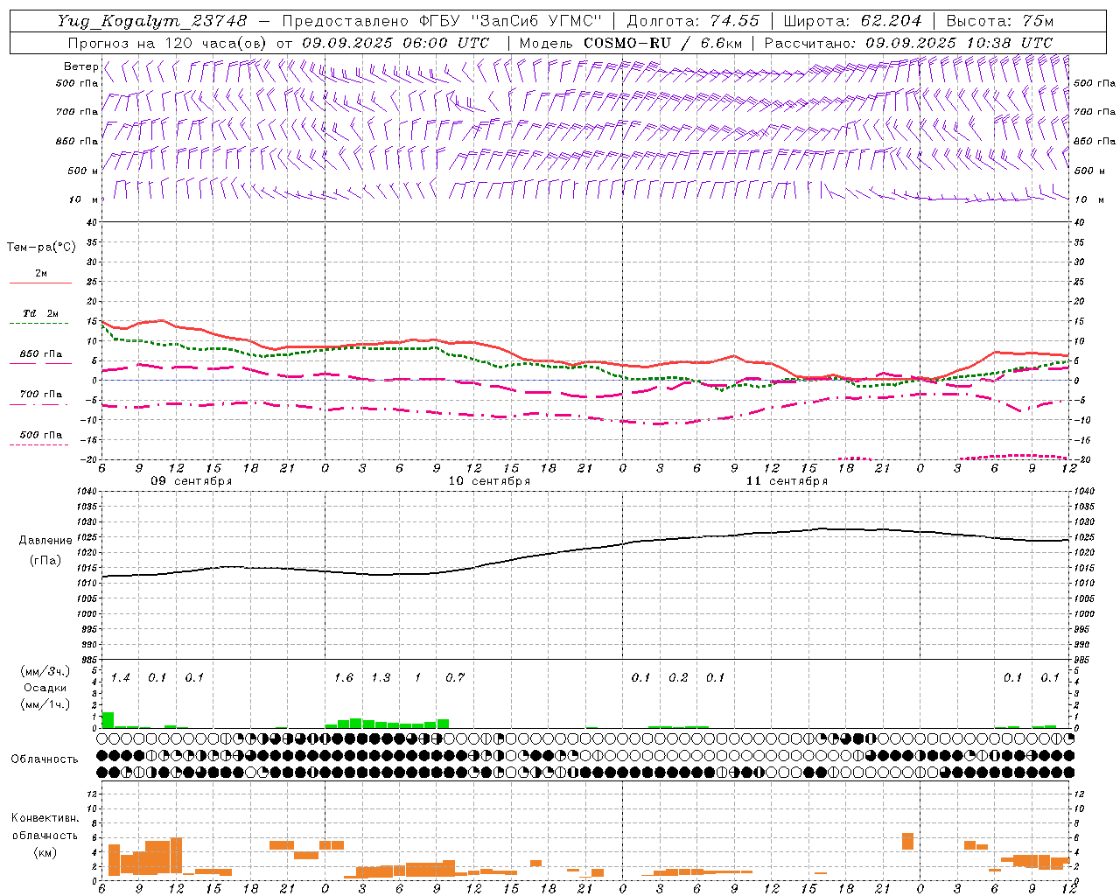Click the pink dotted legend line under the '500 гПа' temperature legend entry
The height and width of the screenshot is (896, 1120).
pos(40,445)
